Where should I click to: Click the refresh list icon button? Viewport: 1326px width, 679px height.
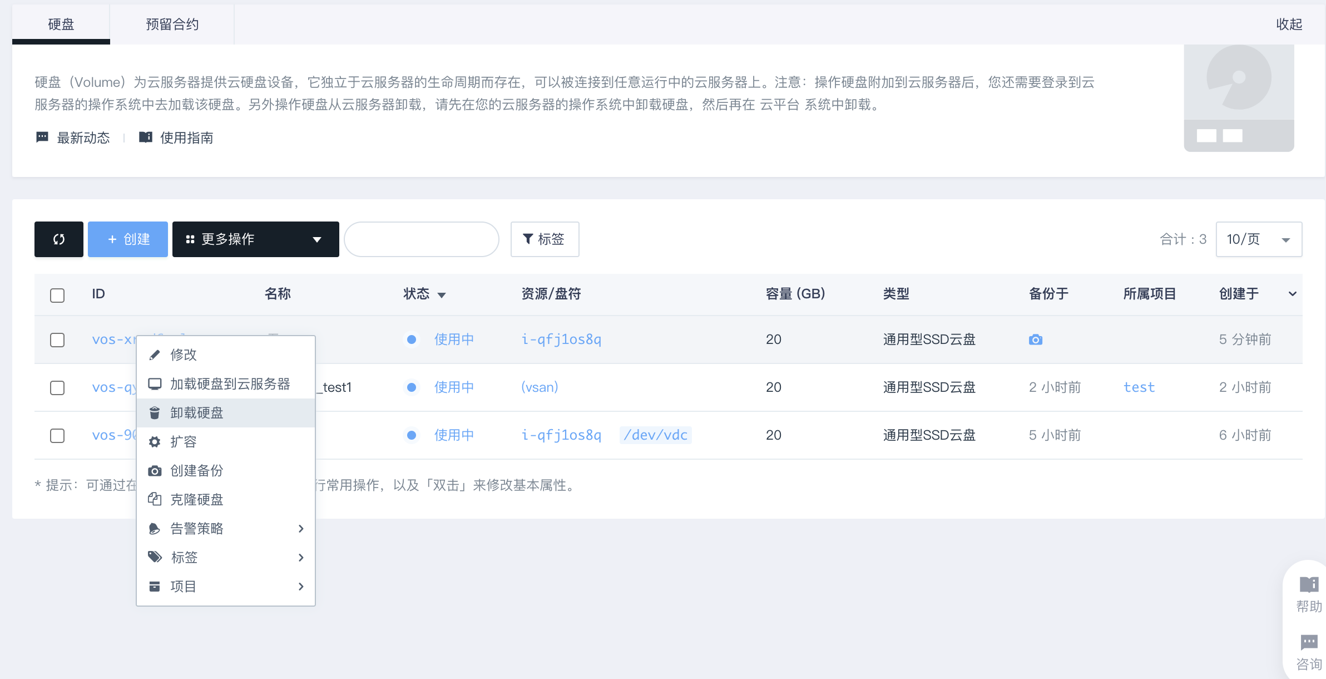pyautogui.click(x=59, y=239)
